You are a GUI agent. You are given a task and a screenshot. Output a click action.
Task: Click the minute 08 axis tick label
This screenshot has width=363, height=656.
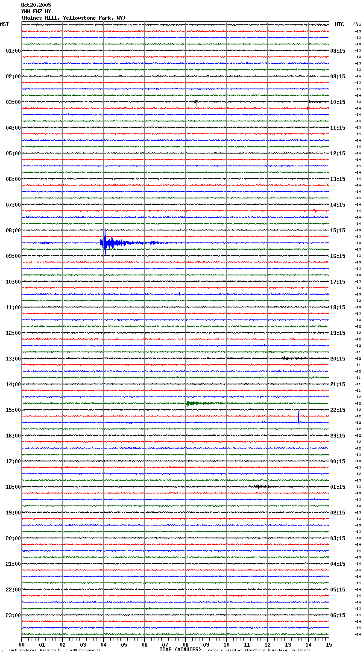point(186,644)
